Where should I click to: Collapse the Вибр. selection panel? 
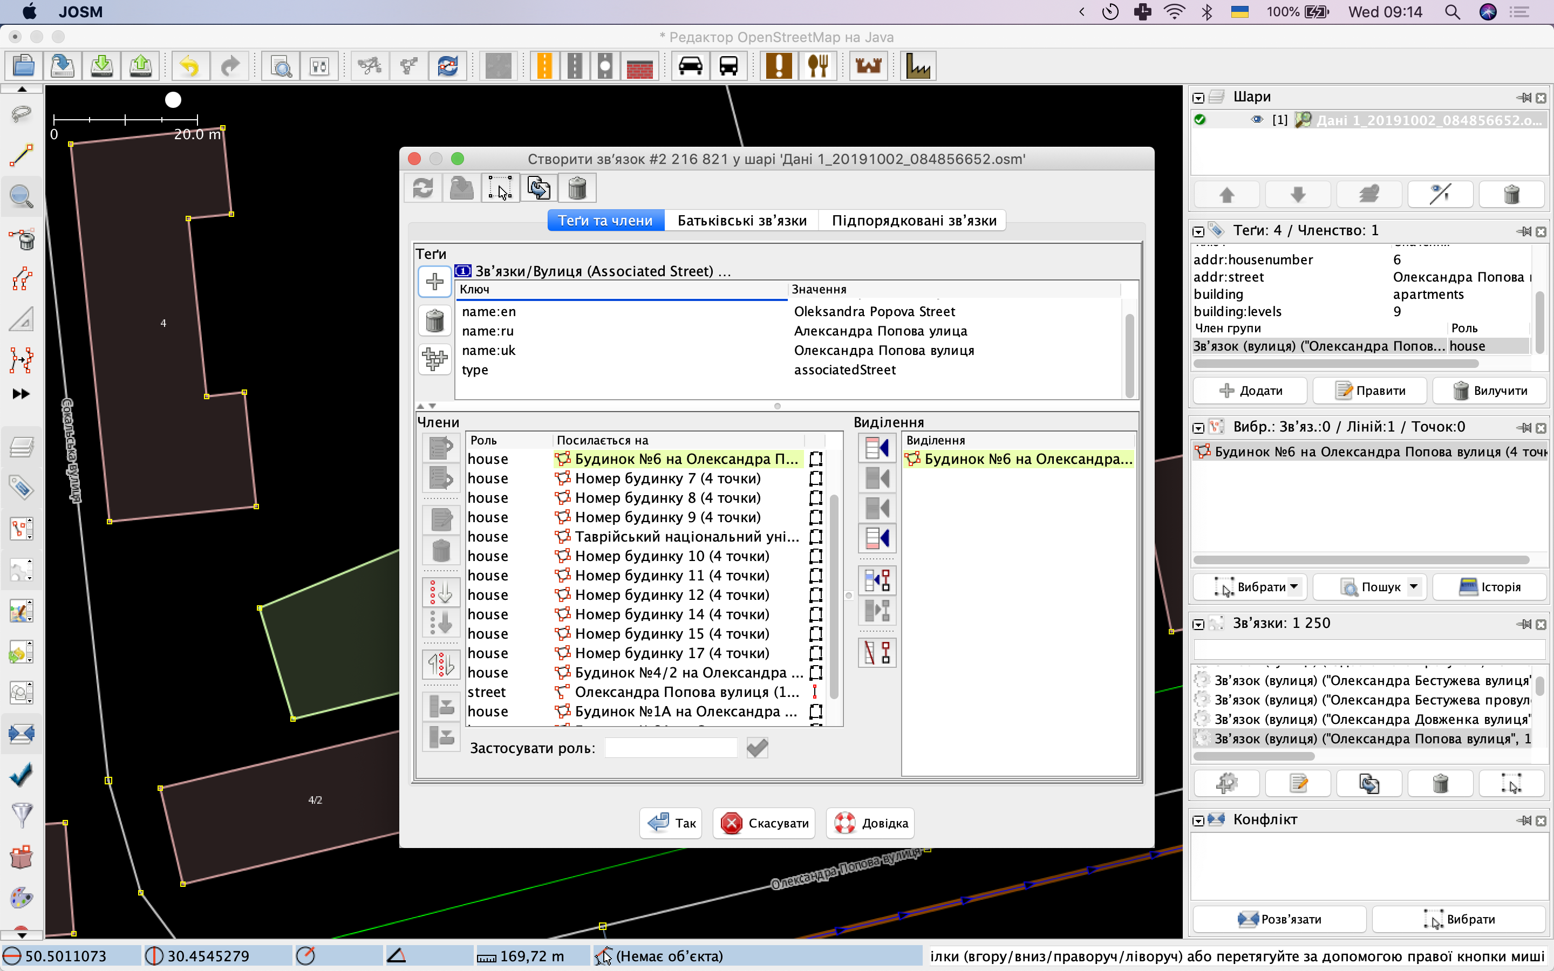pos(1198,428)
